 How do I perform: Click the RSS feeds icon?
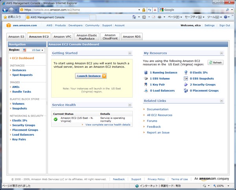point(144,17)
